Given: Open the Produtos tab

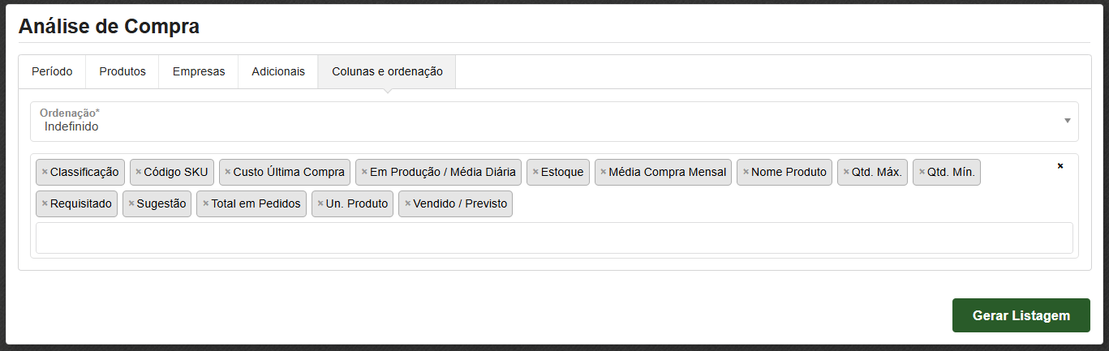Looking at the screenshot, I should 123,71.
